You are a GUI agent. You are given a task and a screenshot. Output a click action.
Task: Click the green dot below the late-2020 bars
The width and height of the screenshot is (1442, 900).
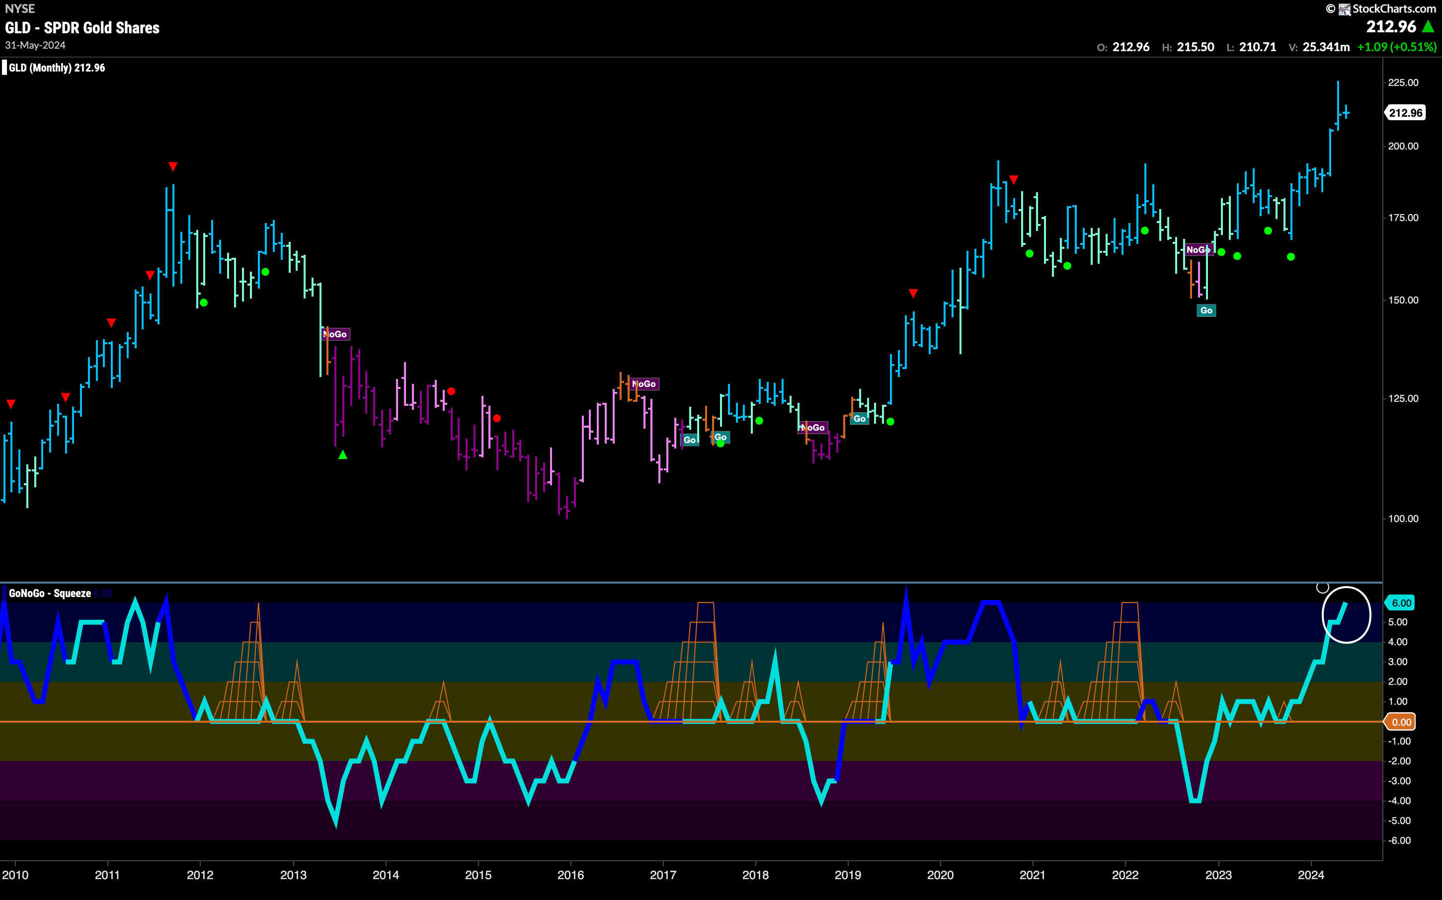click(x=1030, y=254)
